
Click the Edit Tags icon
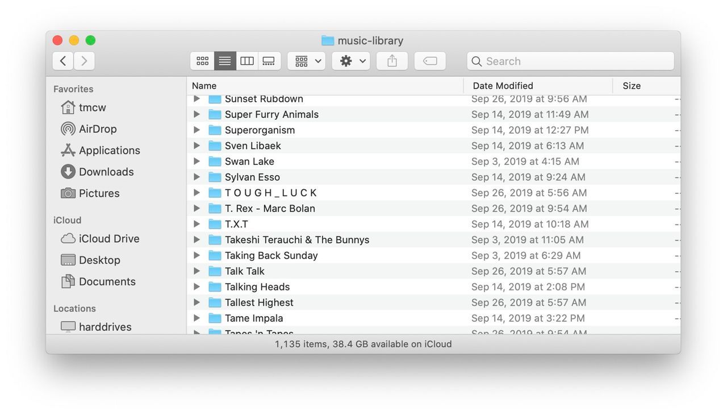click(430, 61)
